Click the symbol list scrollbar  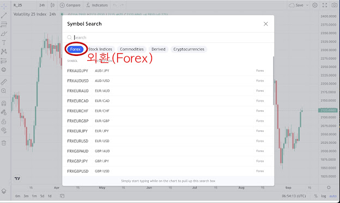pyautogui.click(x=274, y=81)
